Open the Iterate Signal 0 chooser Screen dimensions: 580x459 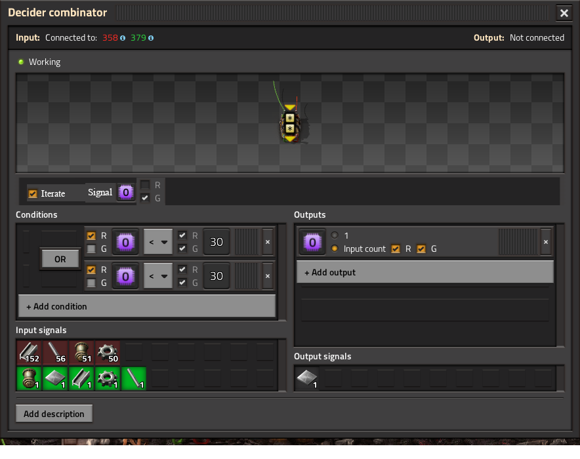(x=126, y=193)
